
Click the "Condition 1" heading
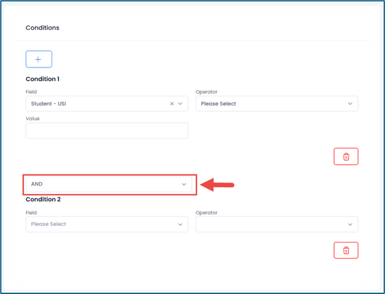(42, 79)
